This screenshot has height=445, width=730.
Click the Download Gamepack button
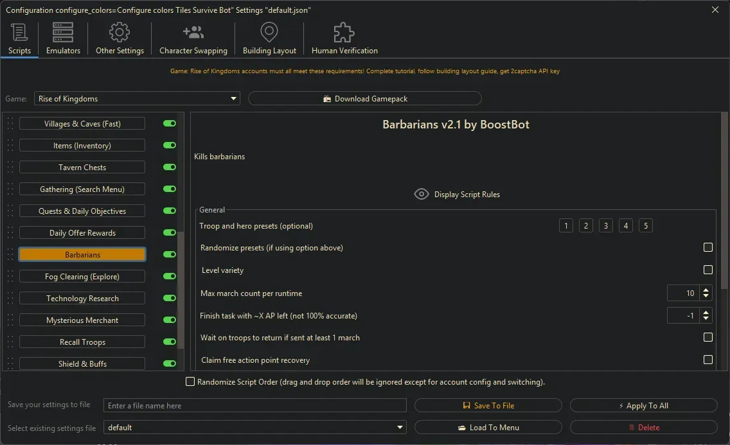pyautogui.click(x=364, y=98)
